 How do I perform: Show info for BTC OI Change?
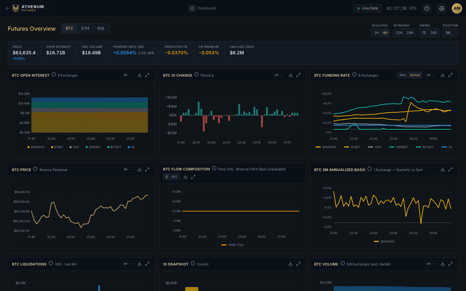click(196, 75)
